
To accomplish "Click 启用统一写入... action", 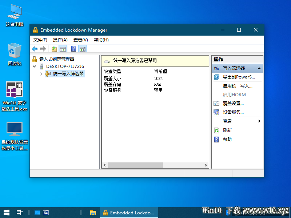I will coord(238,86).
